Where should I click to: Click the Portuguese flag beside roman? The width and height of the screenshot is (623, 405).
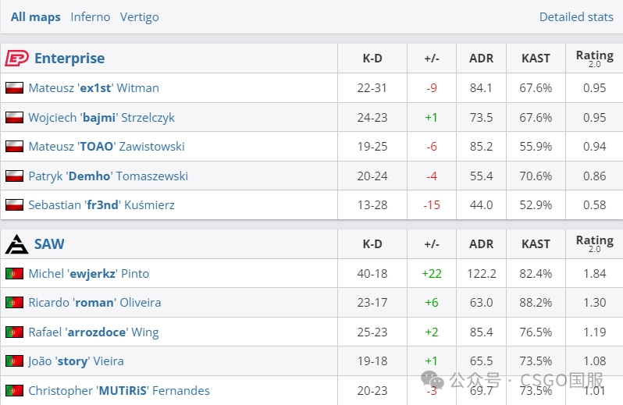point(14,303)
